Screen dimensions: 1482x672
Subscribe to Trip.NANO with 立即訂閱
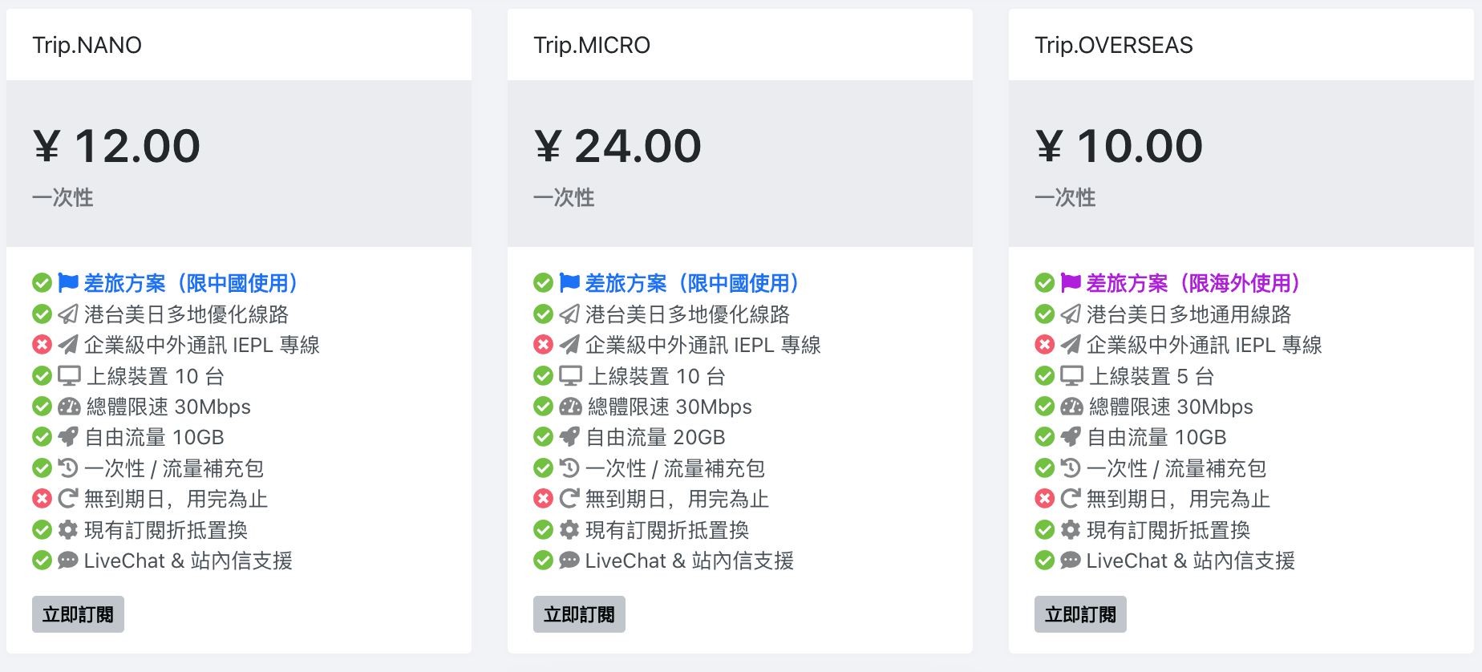click(x=78, y=614)
